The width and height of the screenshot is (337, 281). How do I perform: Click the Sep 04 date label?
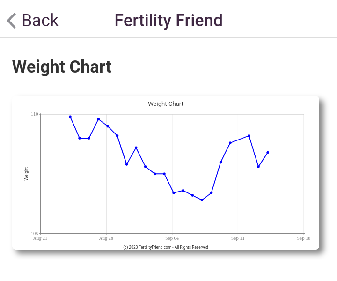coord(172,238)
